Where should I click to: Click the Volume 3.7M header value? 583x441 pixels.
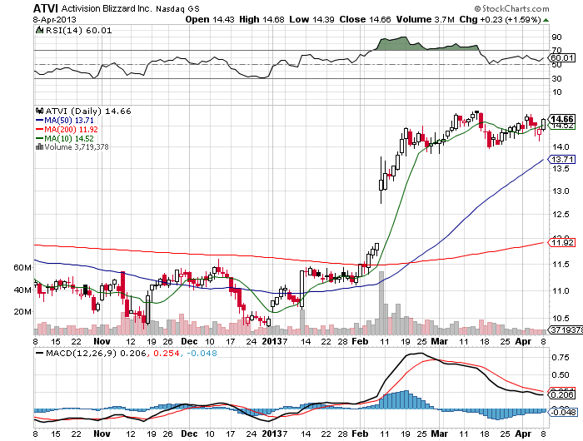coord(426,19)
